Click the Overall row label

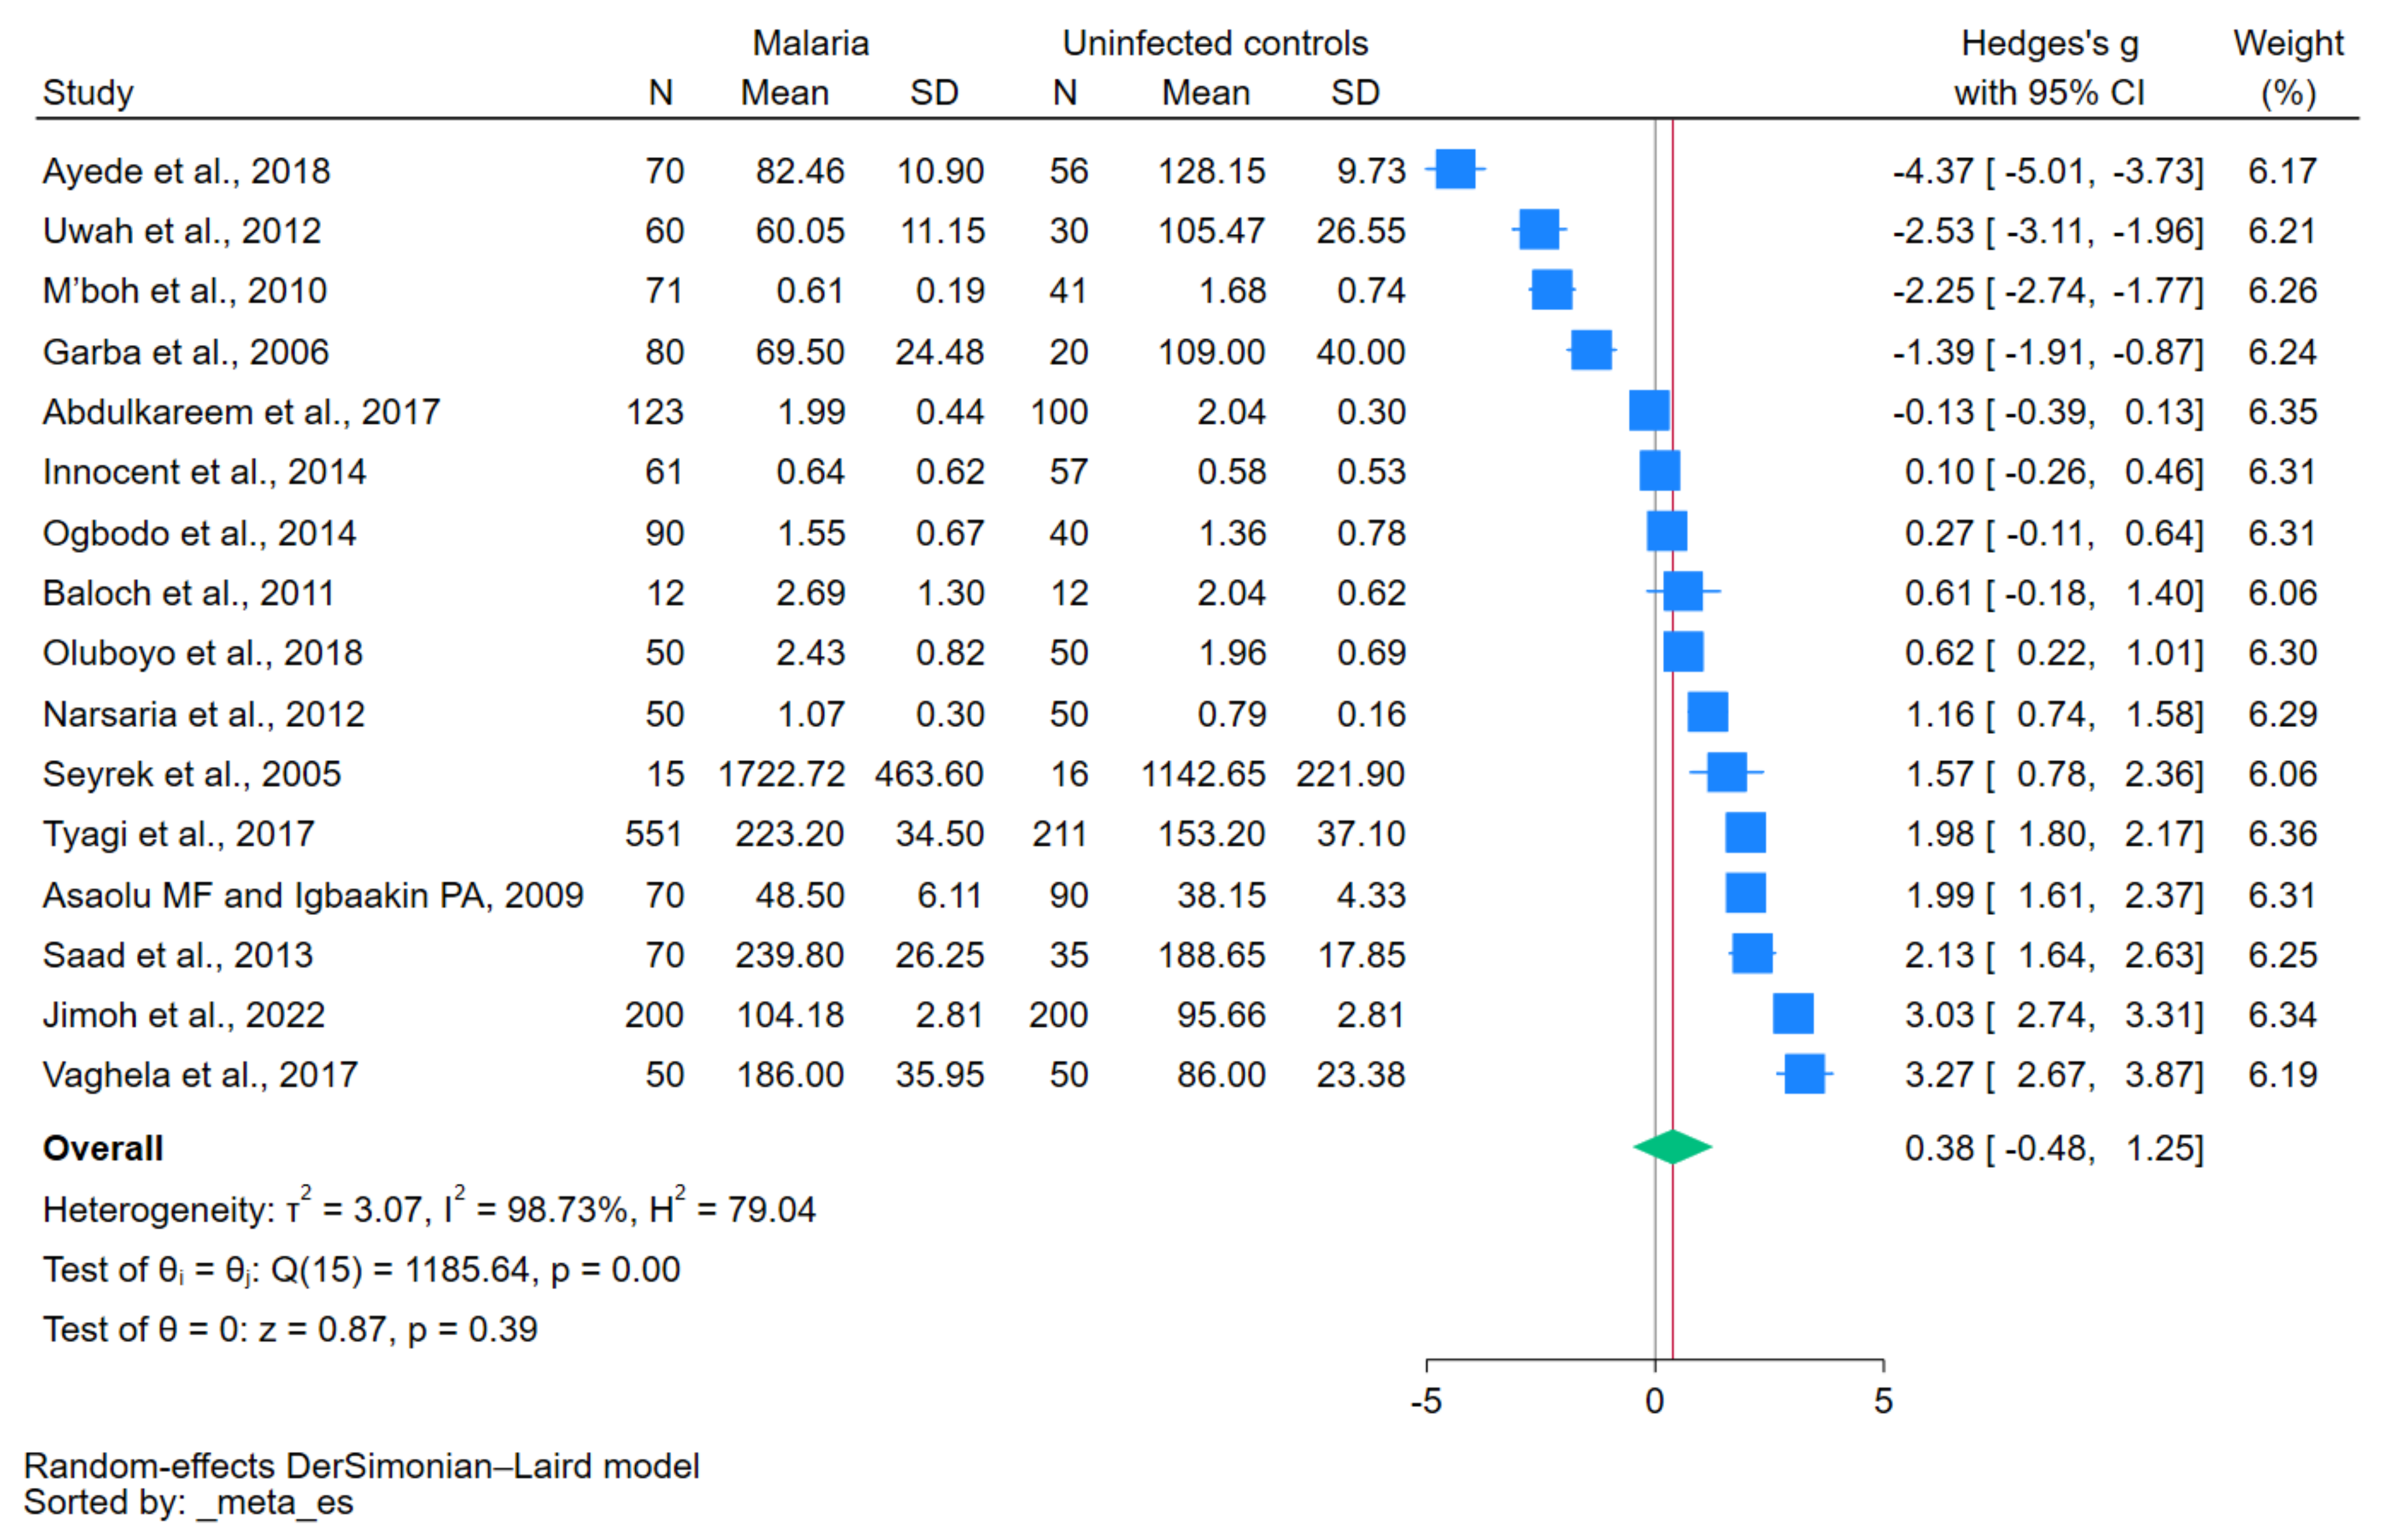pos(102,1148)
